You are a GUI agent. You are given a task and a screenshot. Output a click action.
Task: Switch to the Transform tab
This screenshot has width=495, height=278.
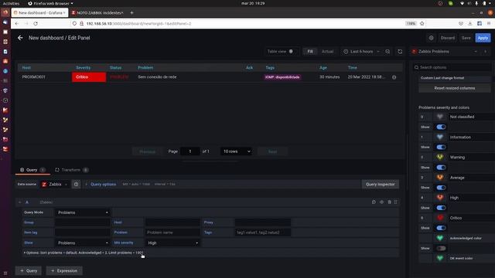(x=71, y=170)
